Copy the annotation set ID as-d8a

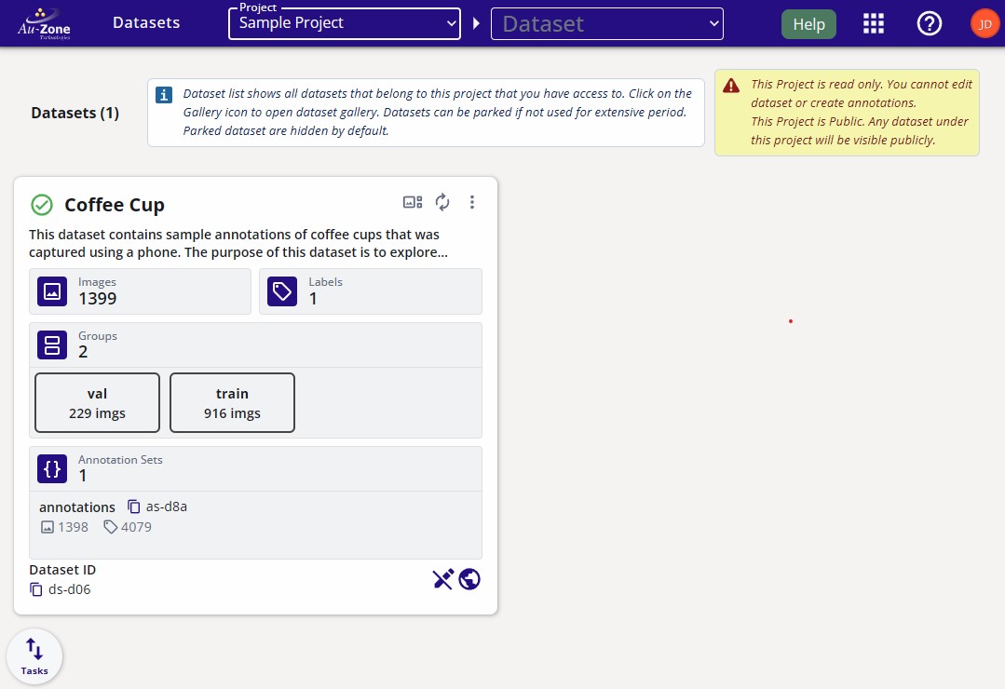[x=134, y=507]
